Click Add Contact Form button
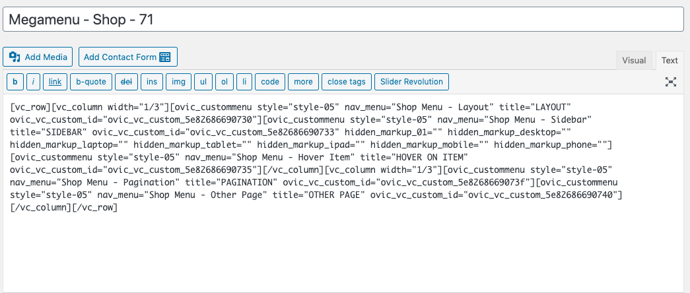This screenshot has height=293, width=690. point(128,57)
